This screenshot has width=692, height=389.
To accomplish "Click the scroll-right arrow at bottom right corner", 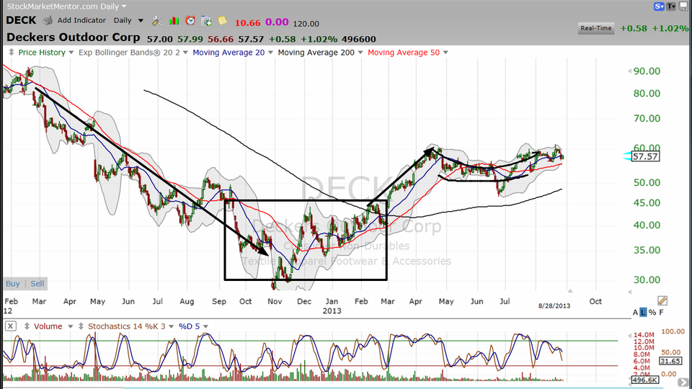I will click(683, 383).
